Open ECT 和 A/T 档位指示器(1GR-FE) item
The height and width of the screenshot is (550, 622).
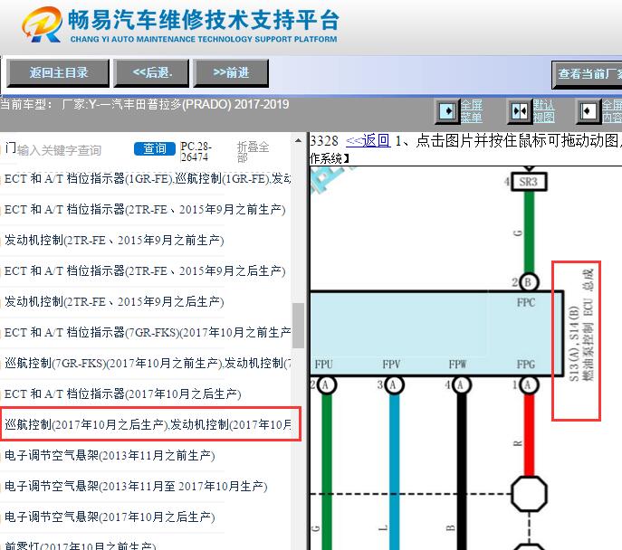tap(148, 179)
